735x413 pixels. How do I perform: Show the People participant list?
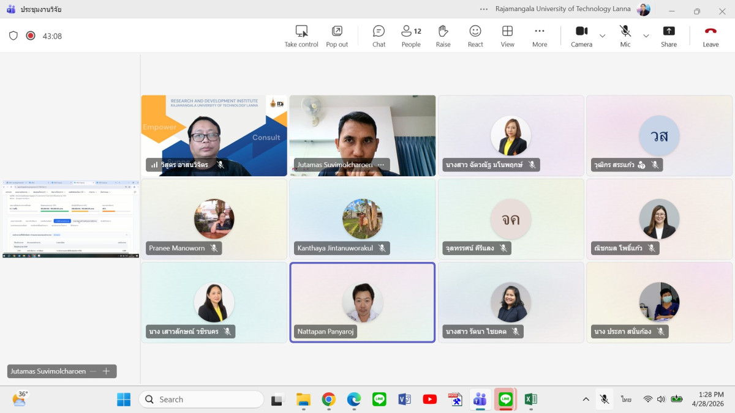click(x=411, y=35)
